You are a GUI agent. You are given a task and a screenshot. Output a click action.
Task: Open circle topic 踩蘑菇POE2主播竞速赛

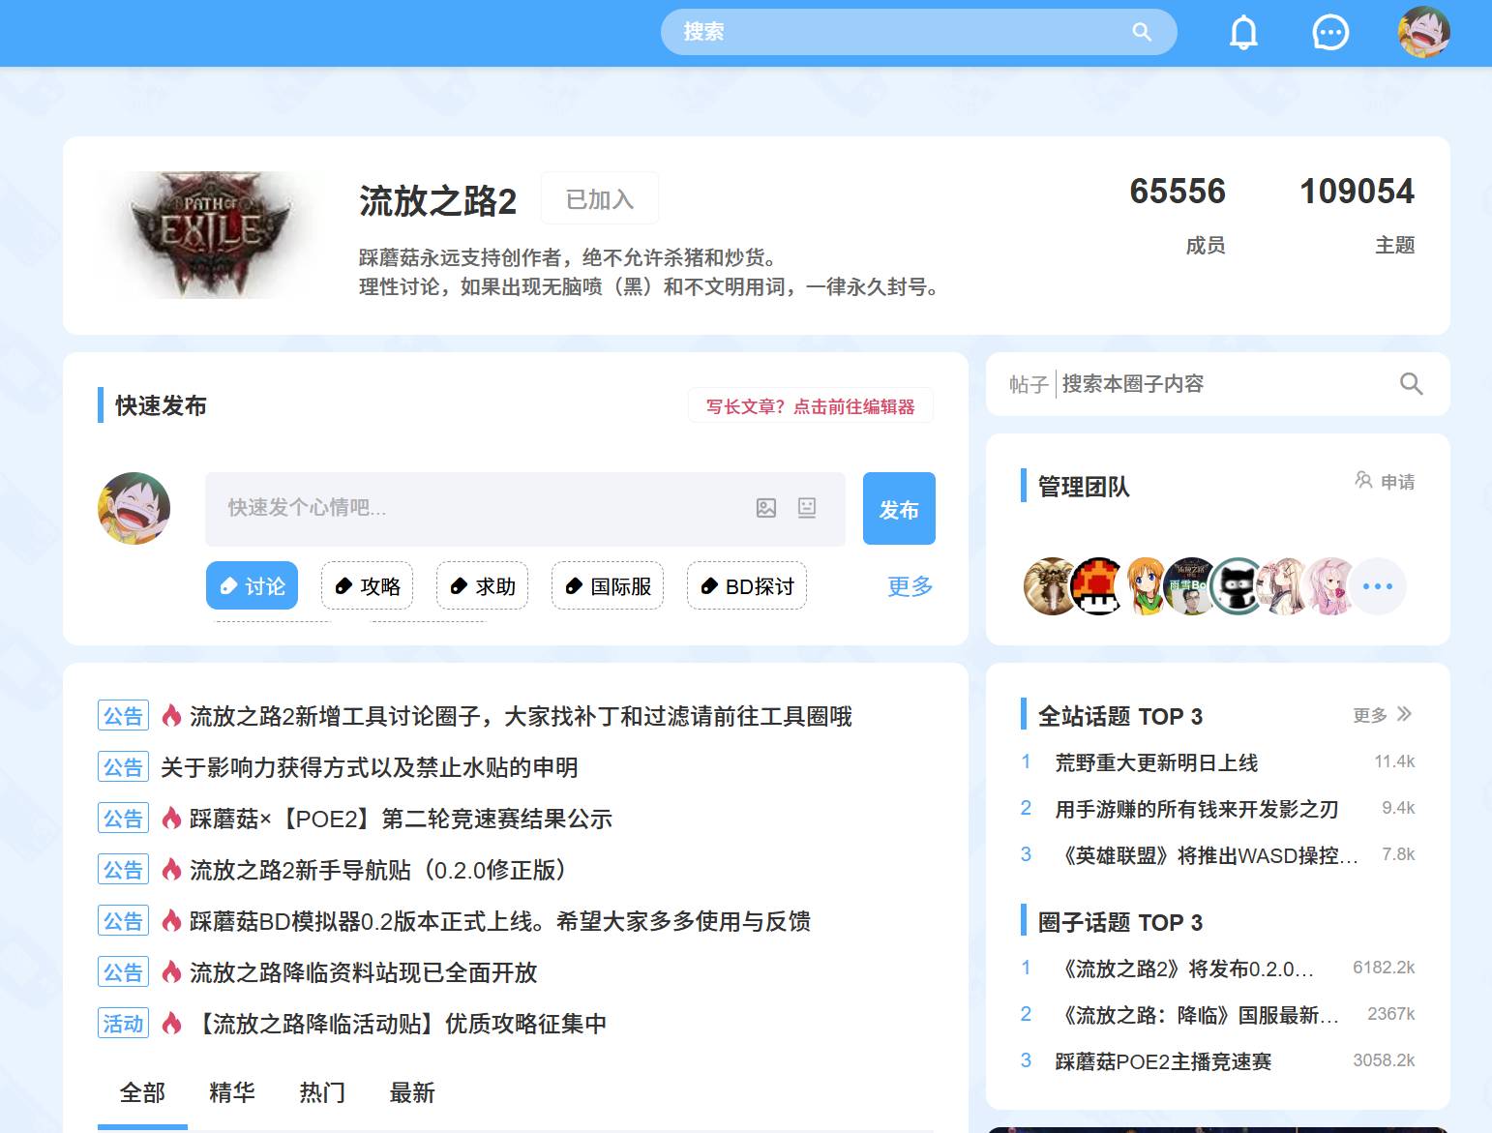1163,1061
